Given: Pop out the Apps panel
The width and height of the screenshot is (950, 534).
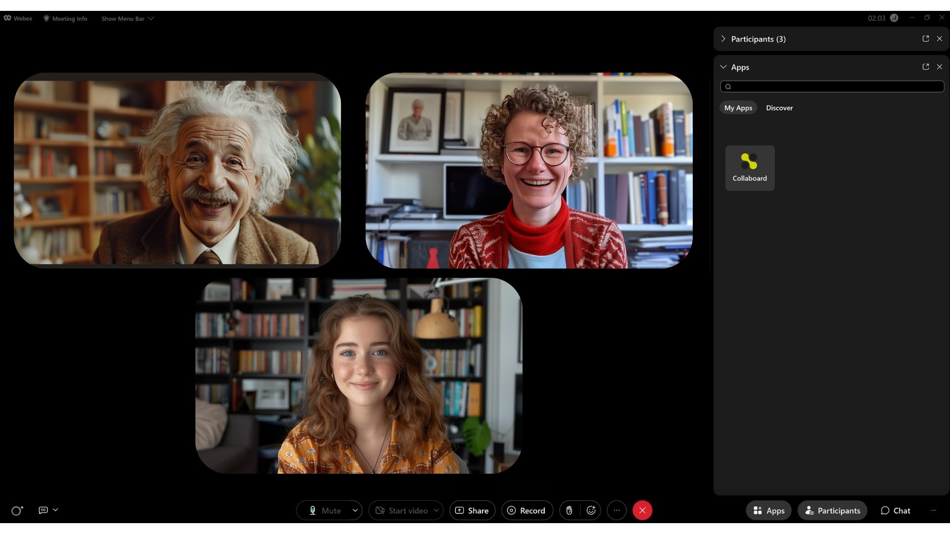Looking at the screenshot, I should [x=925, y=67].
